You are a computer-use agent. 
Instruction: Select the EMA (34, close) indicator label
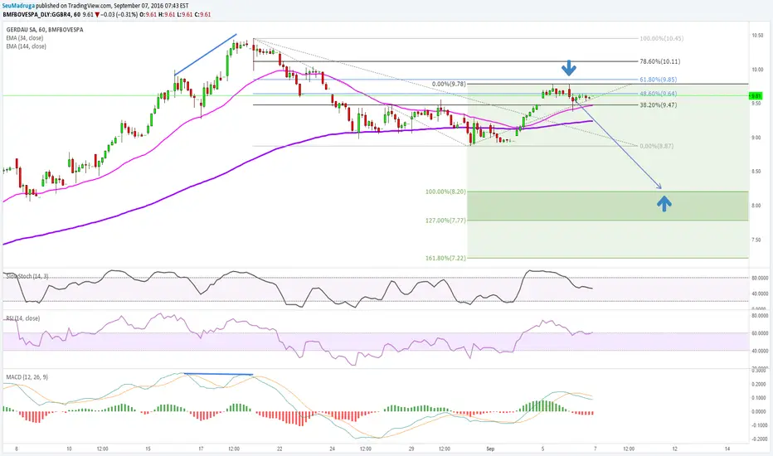click(25, 38)
